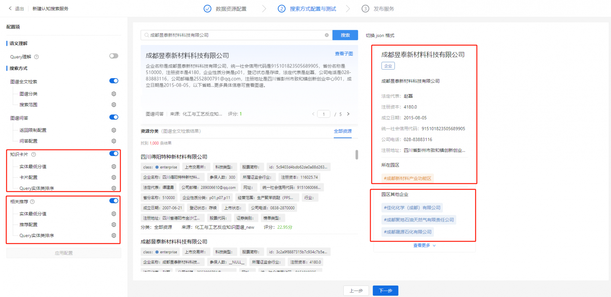Click tag #佳化化学（成都）有限公司
This screenshot has height=297, width=611.
(x=412, y=208)
